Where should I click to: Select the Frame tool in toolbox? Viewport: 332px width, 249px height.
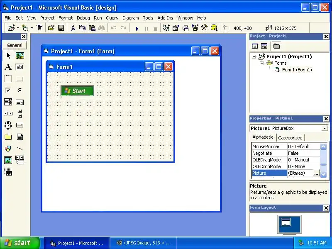(x=8, y=78)
